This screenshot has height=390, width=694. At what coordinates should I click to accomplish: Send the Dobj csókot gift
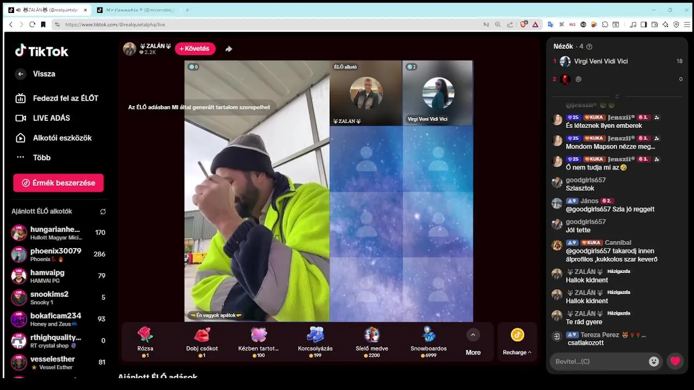(202, 342)
